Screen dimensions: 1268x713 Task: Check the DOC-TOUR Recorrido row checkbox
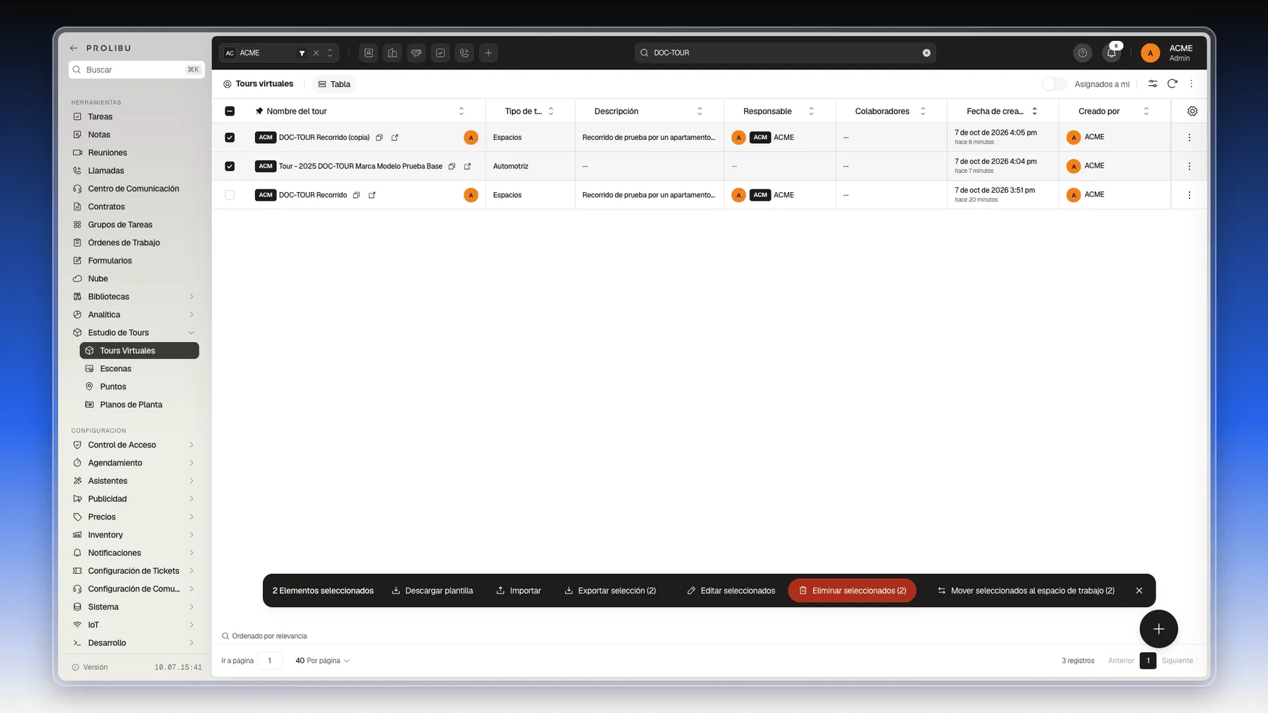point(230,195)
